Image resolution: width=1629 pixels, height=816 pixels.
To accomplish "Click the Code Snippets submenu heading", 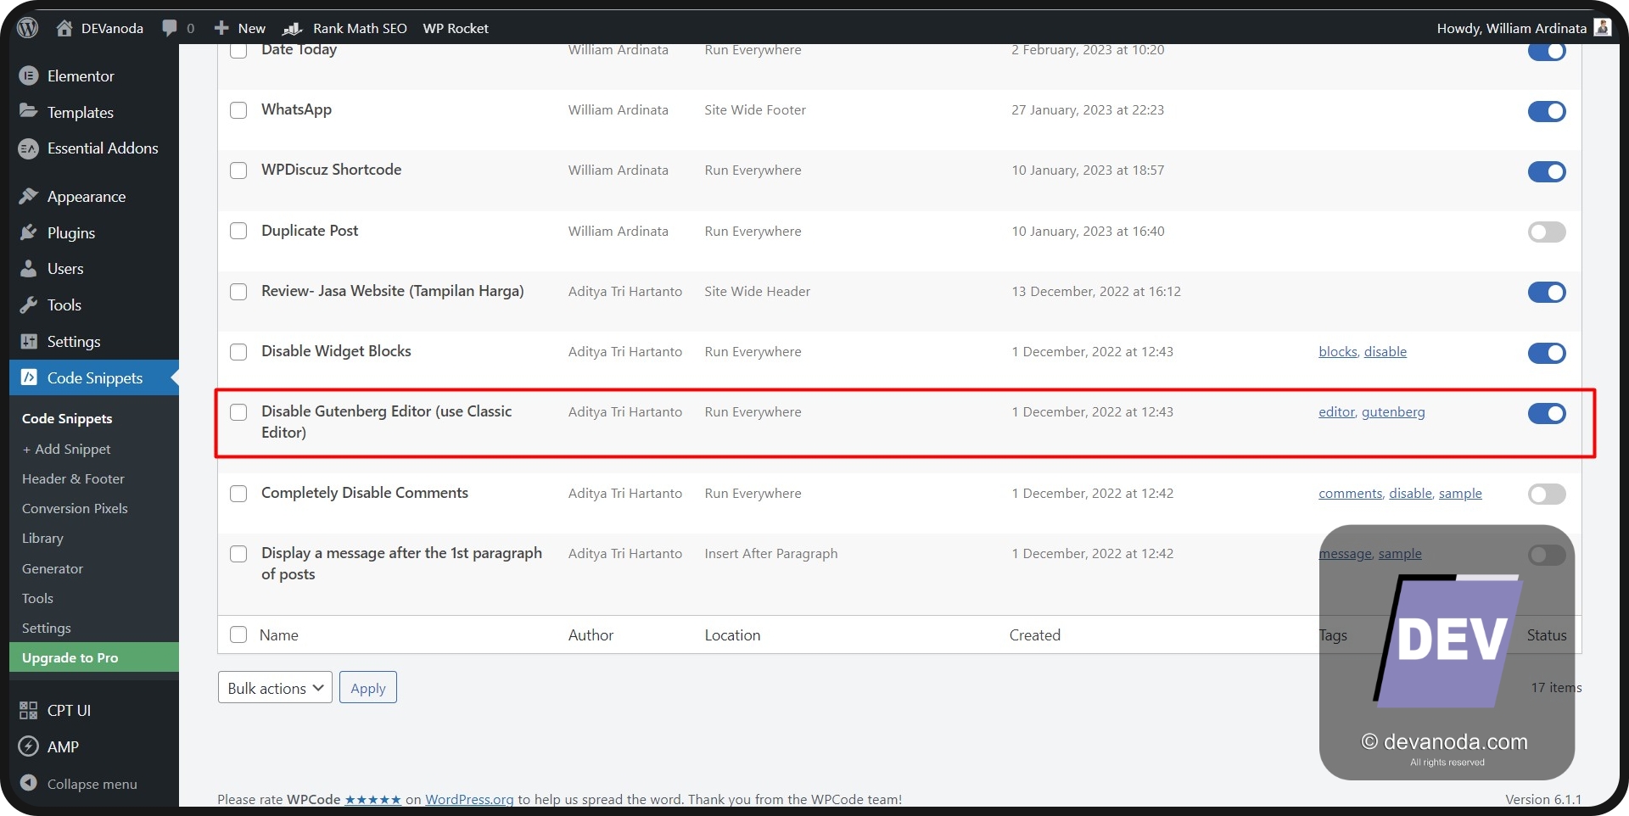I will [x=67, y=418].
